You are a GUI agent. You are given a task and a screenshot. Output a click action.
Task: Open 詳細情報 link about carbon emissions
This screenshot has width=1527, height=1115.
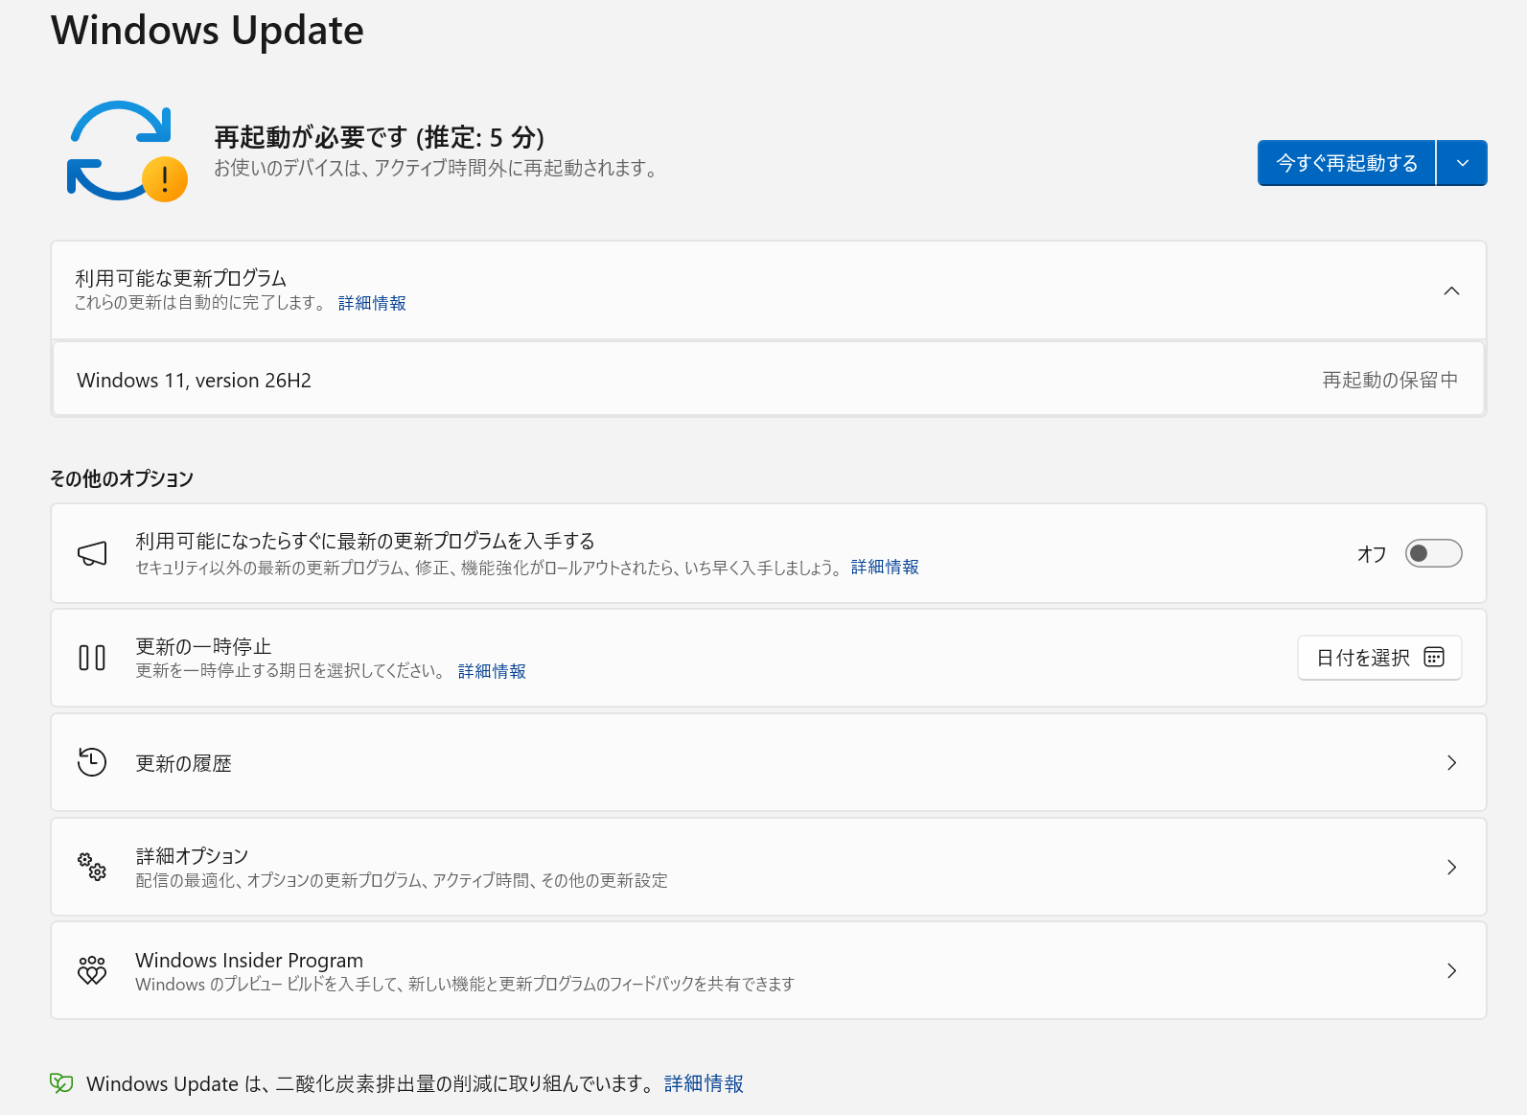pos(704,1083)
